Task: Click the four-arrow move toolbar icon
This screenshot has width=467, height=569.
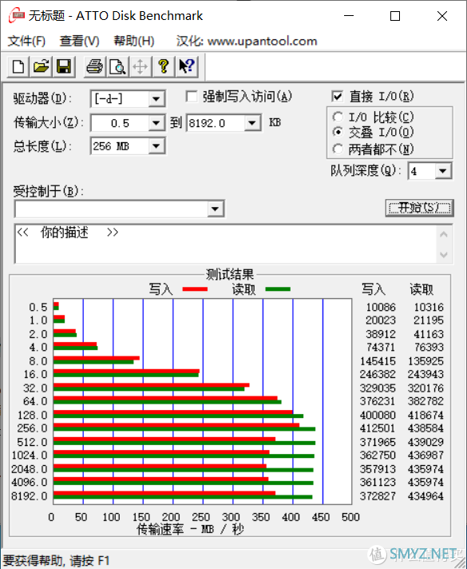Action: click(x=140, y=67)
